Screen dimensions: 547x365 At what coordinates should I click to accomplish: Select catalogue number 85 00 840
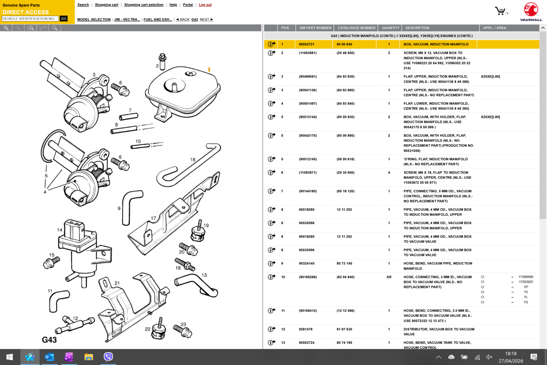pos(344,45)
